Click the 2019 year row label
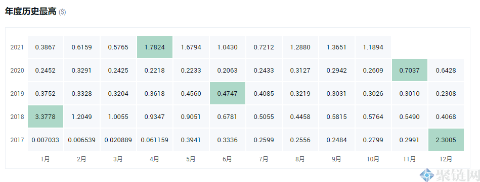Viewport: 480px width, 182px height. [x=17, y=94]
